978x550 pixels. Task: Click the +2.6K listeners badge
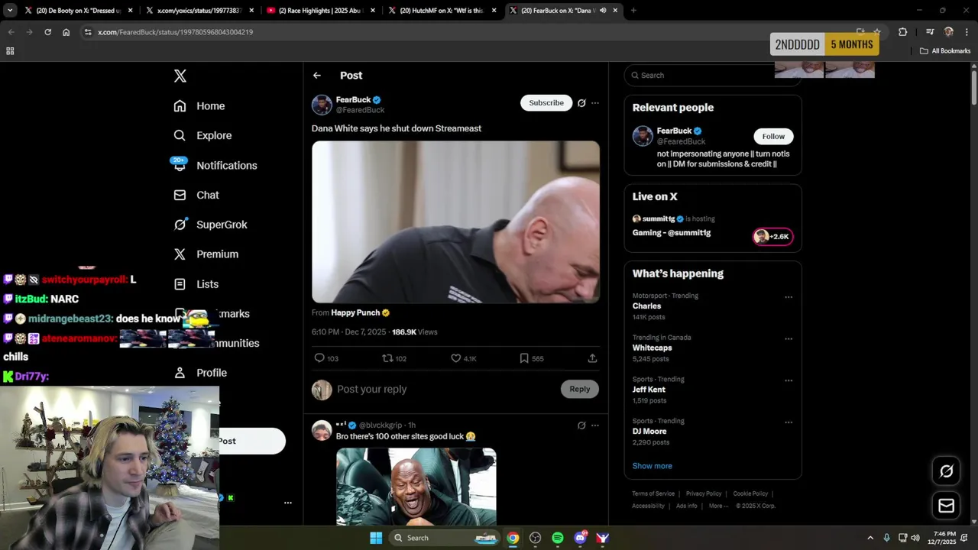tap(773, 237)
